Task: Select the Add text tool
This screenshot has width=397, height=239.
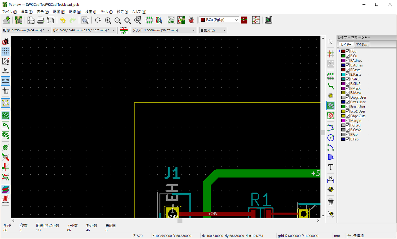Action: (x=331, y=167)
